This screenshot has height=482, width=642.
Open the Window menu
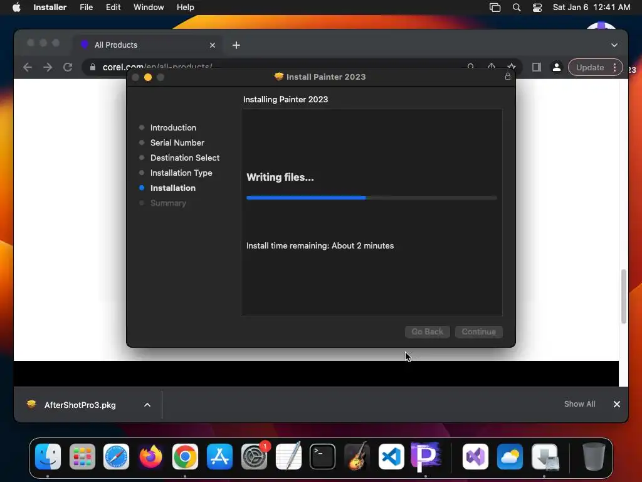[149, 8]
